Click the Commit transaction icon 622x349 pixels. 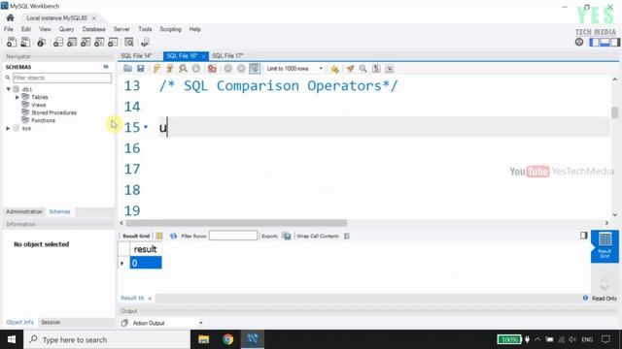click(228, 69)
